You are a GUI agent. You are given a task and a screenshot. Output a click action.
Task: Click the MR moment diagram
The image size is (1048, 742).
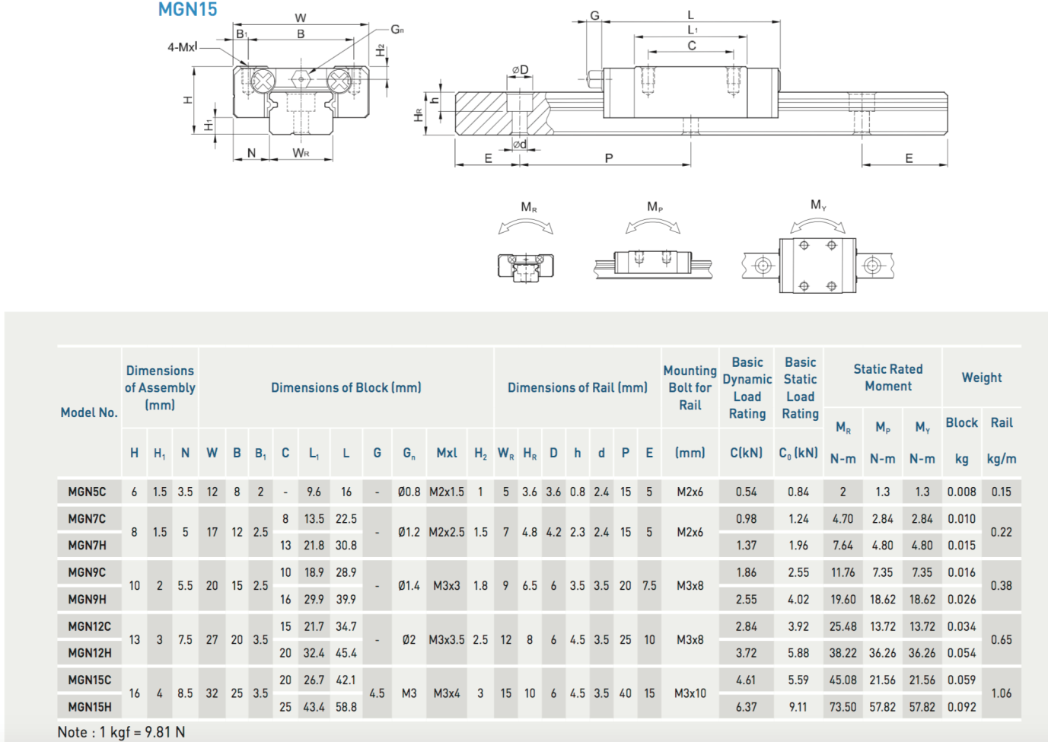pos(526,244)
